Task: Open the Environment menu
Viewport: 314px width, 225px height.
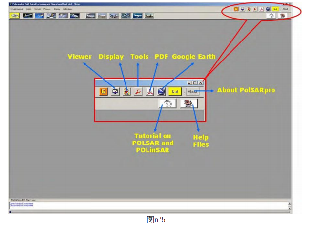Action: (x=17, y=9)
